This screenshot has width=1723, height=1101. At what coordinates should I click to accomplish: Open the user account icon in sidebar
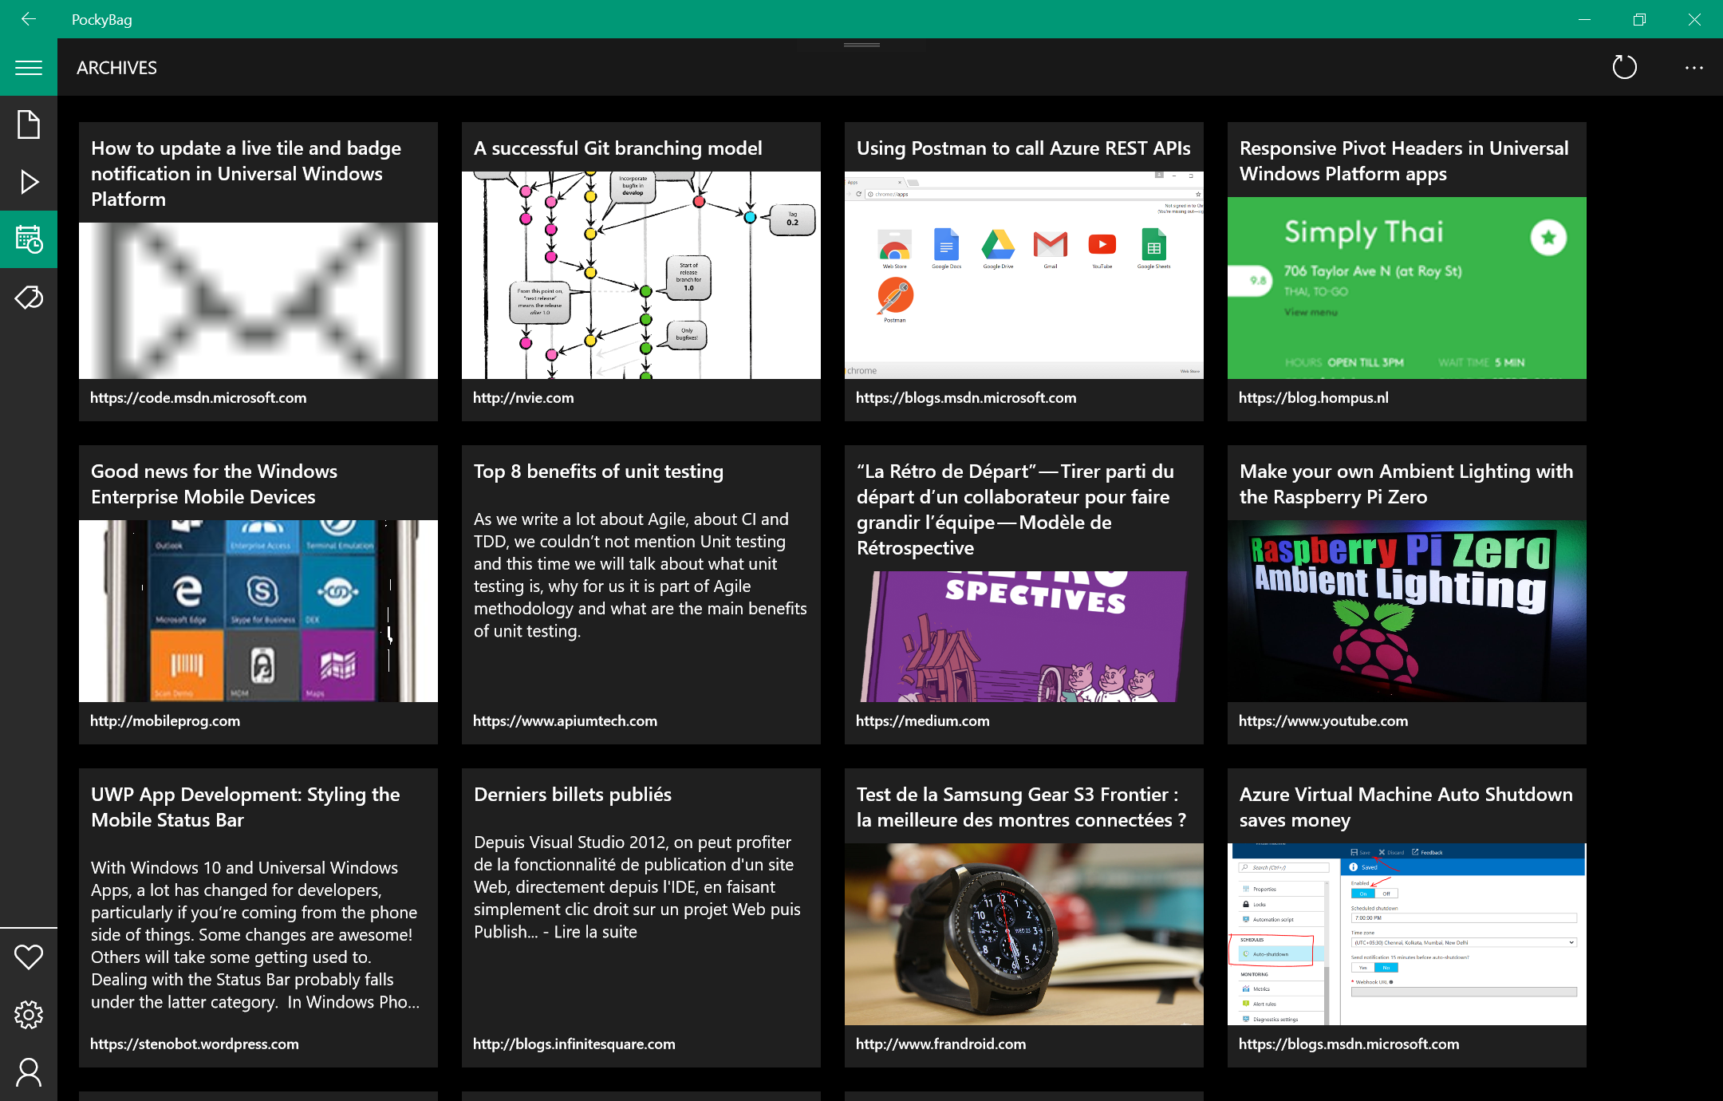tap(29, 1071)
